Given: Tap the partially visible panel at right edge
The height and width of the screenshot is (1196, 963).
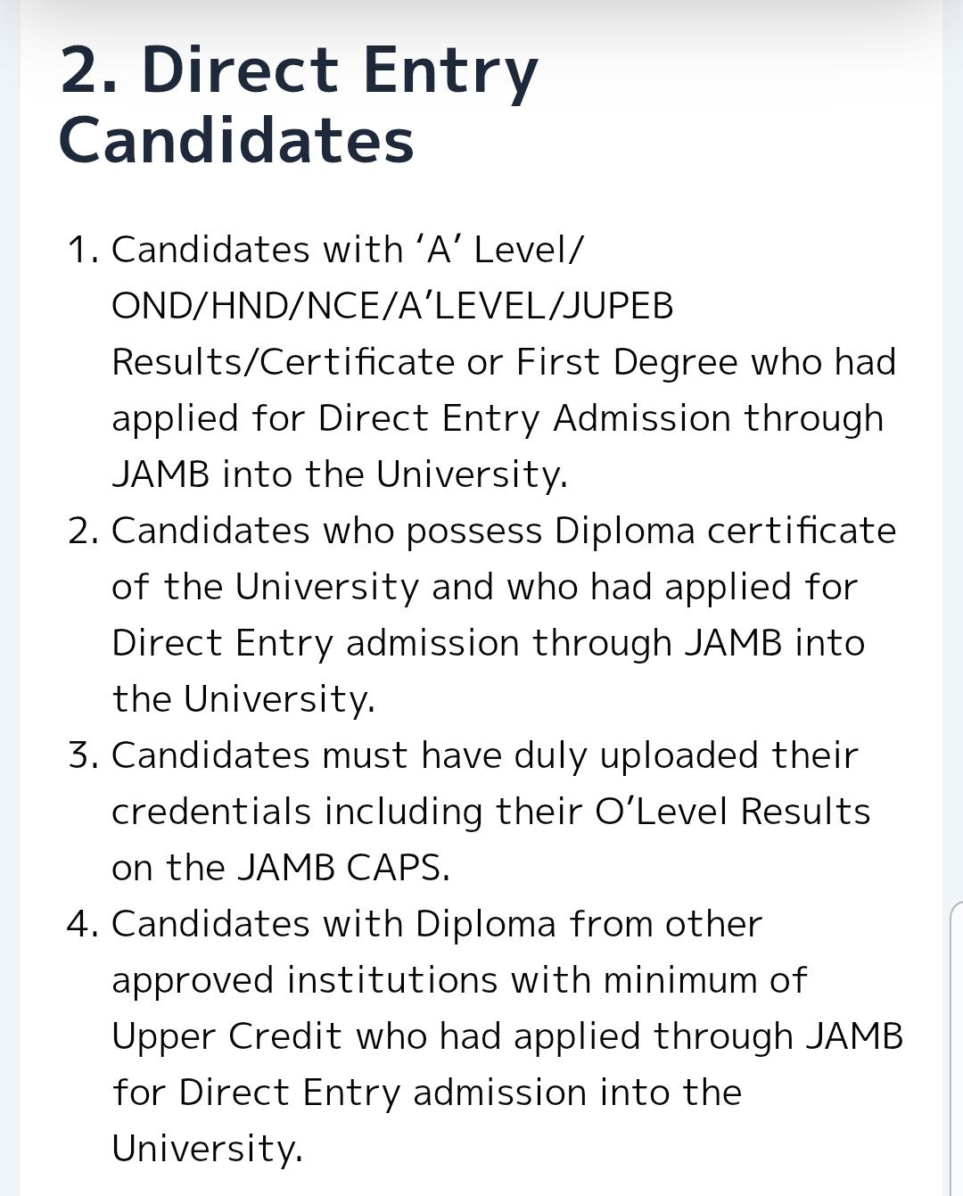Looking at the screenshot, I should 956,1043.
